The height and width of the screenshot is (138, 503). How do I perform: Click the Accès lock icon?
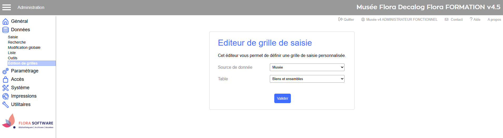[6, 79]
